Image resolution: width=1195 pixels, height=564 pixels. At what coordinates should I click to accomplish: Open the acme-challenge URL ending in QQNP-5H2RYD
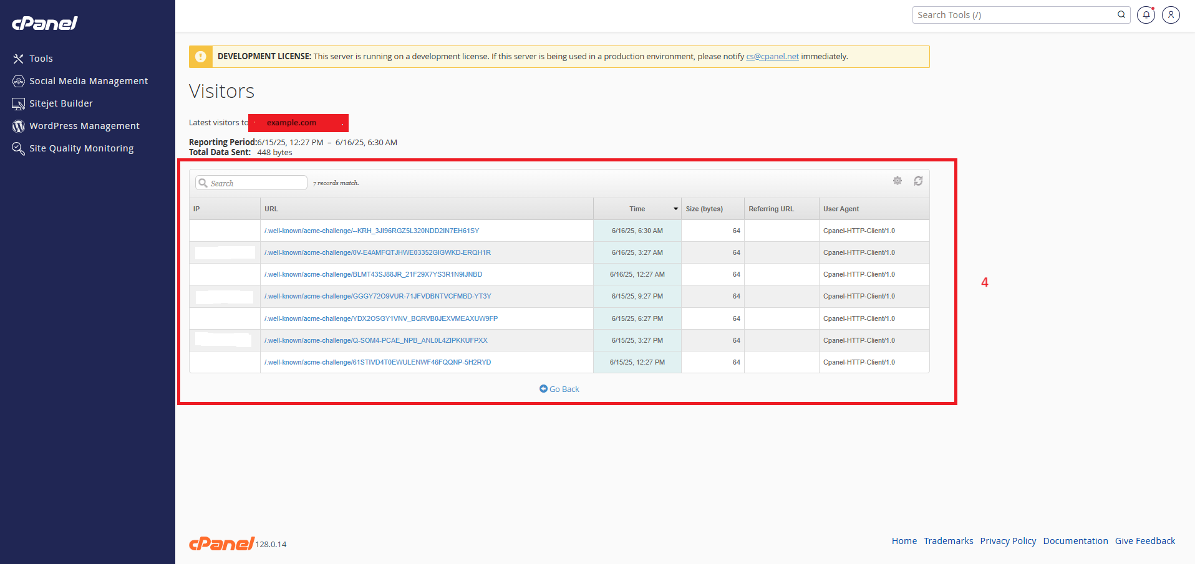coord(377,362)
